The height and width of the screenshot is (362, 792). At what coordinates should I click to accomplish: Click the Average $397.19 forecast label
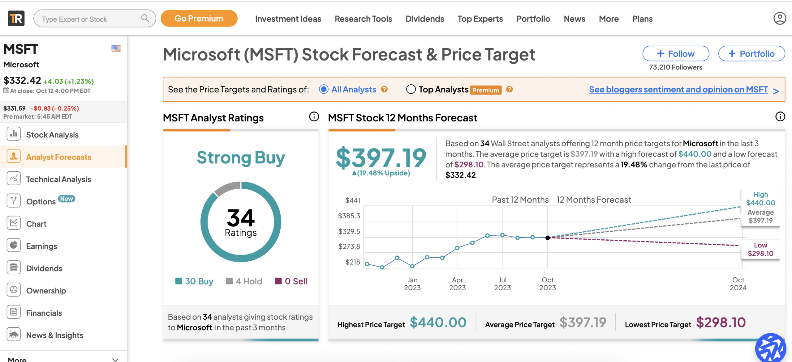point(760,217)
